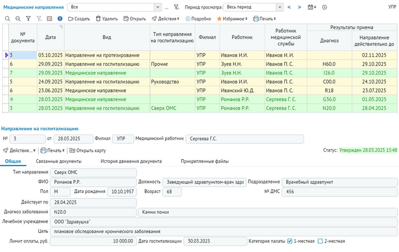Viewport: 399px width, 252px height.
Task: Open the calendar picker icon
Action: (x=312, y=7)
